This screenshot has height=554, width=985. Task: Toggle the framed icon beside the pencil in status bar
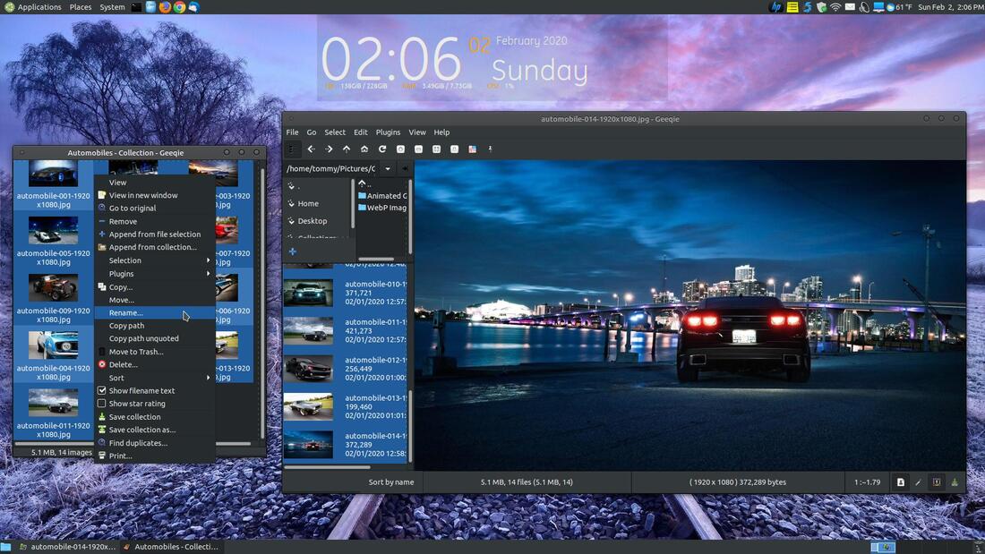(x=937, y=482)
